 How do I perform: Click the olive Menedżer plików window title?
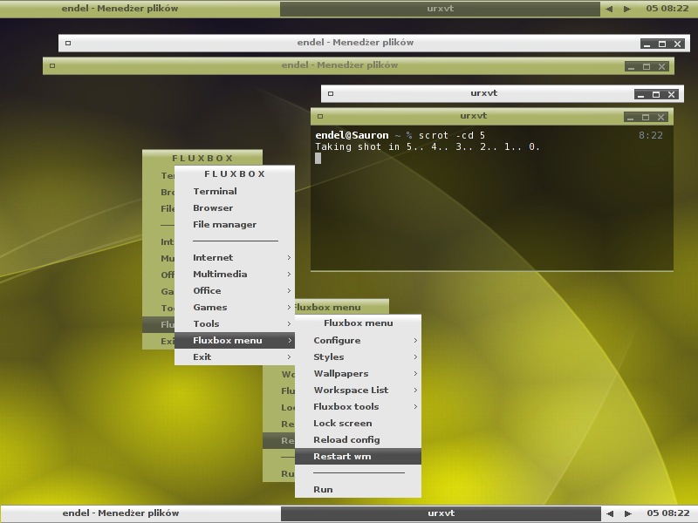pyautogui.click(x=339, y=65)
